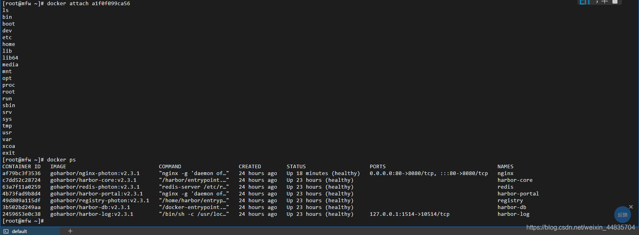
Task: Select container ID 3b502bd249aa
Action: 22,207
